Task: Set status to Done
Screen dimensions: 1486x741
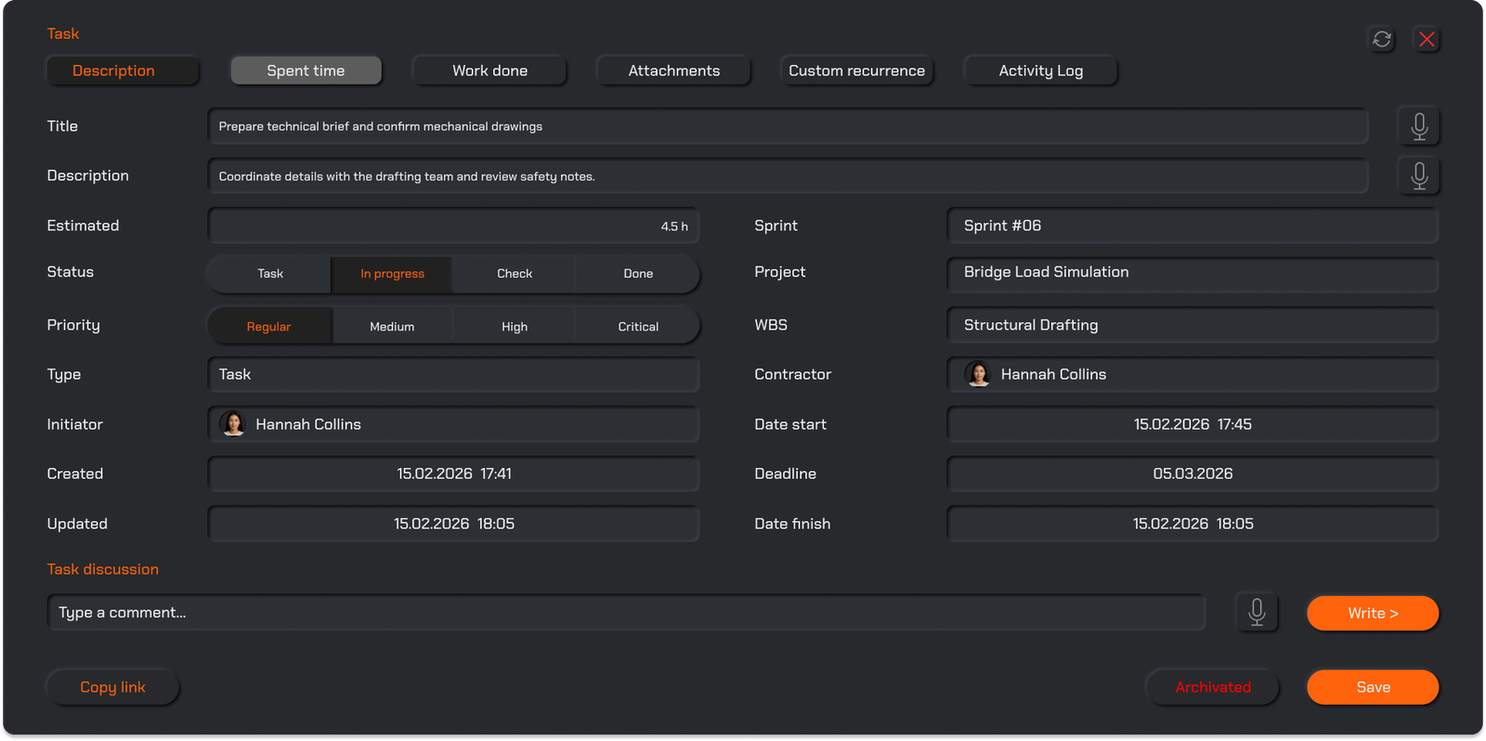Action: pos(638,274)
